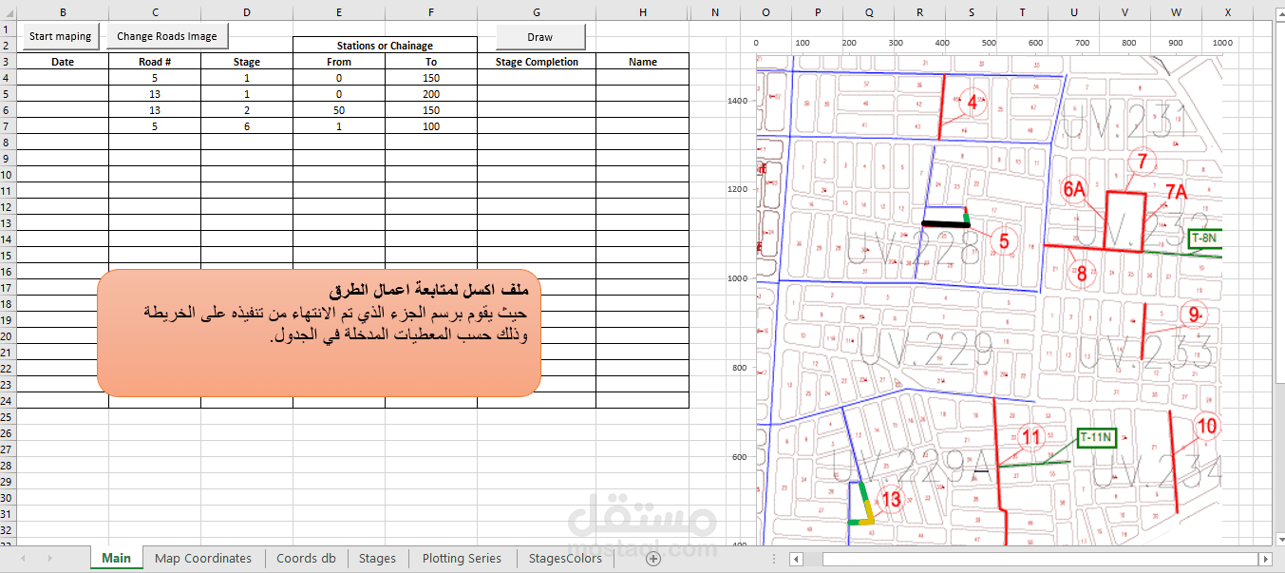Click the road 11 circle marker on map
The image size is (1285, 573).
pos(1031,438)
